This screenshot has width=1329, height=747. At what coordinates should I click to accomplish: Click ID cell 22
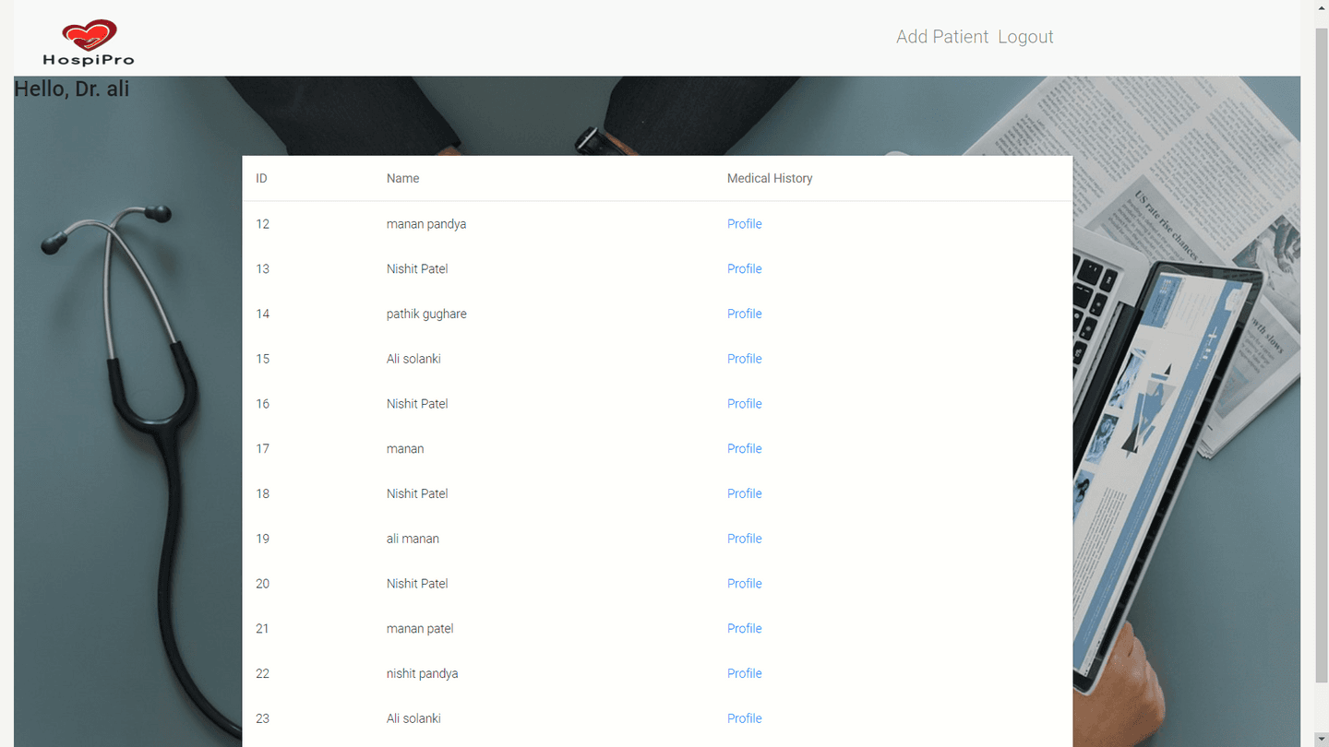(x=263, y=673)
